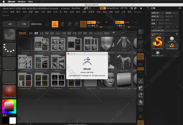Select the Scale tool icon in toolbar

[x=69, y=24]
